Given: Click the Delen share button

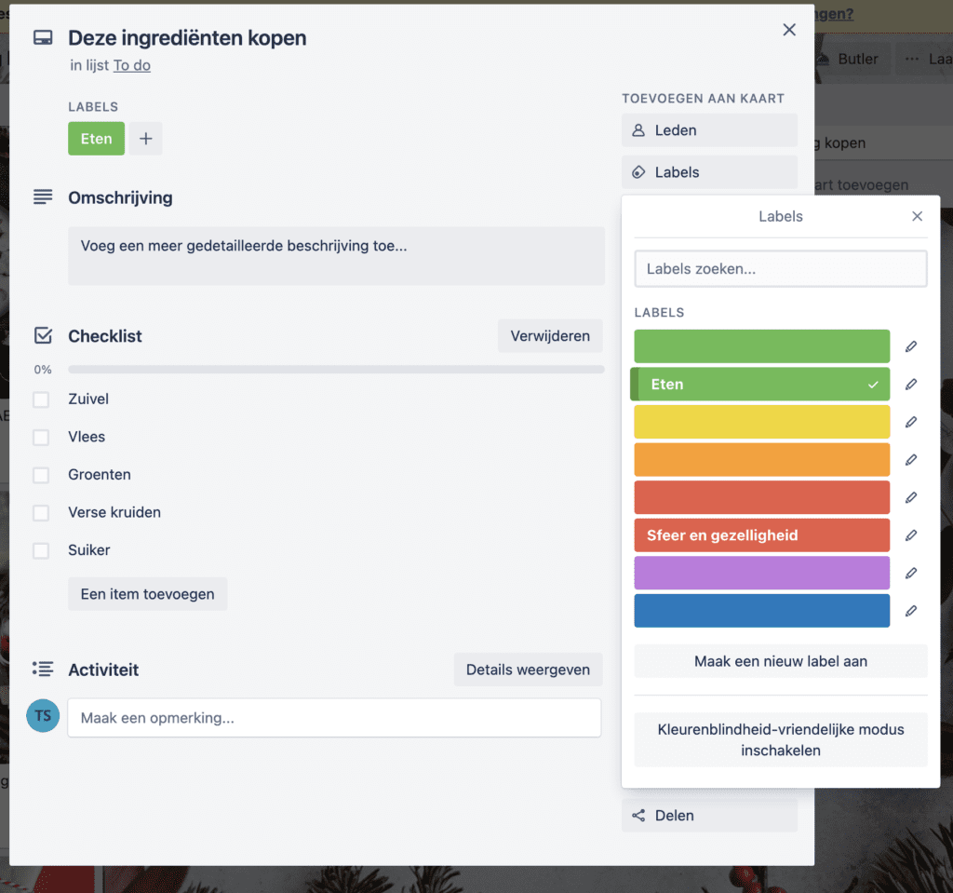Looking at the screenshot, I should click(x=709, y=815).
